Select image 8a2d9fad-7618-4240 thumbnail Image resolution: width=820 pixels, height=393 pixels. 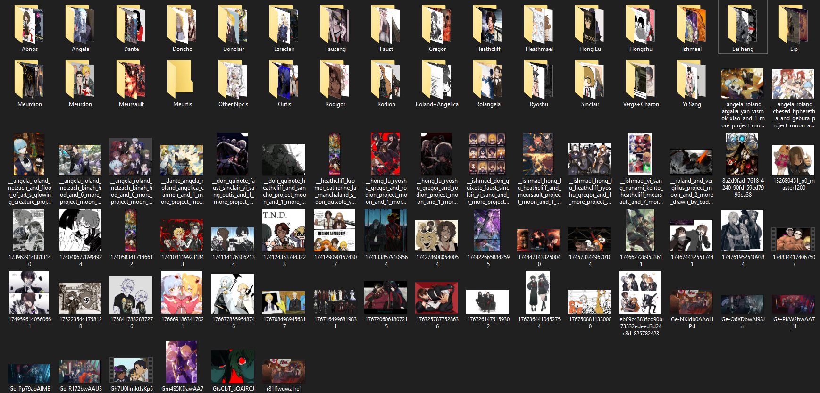coord(743,154)
